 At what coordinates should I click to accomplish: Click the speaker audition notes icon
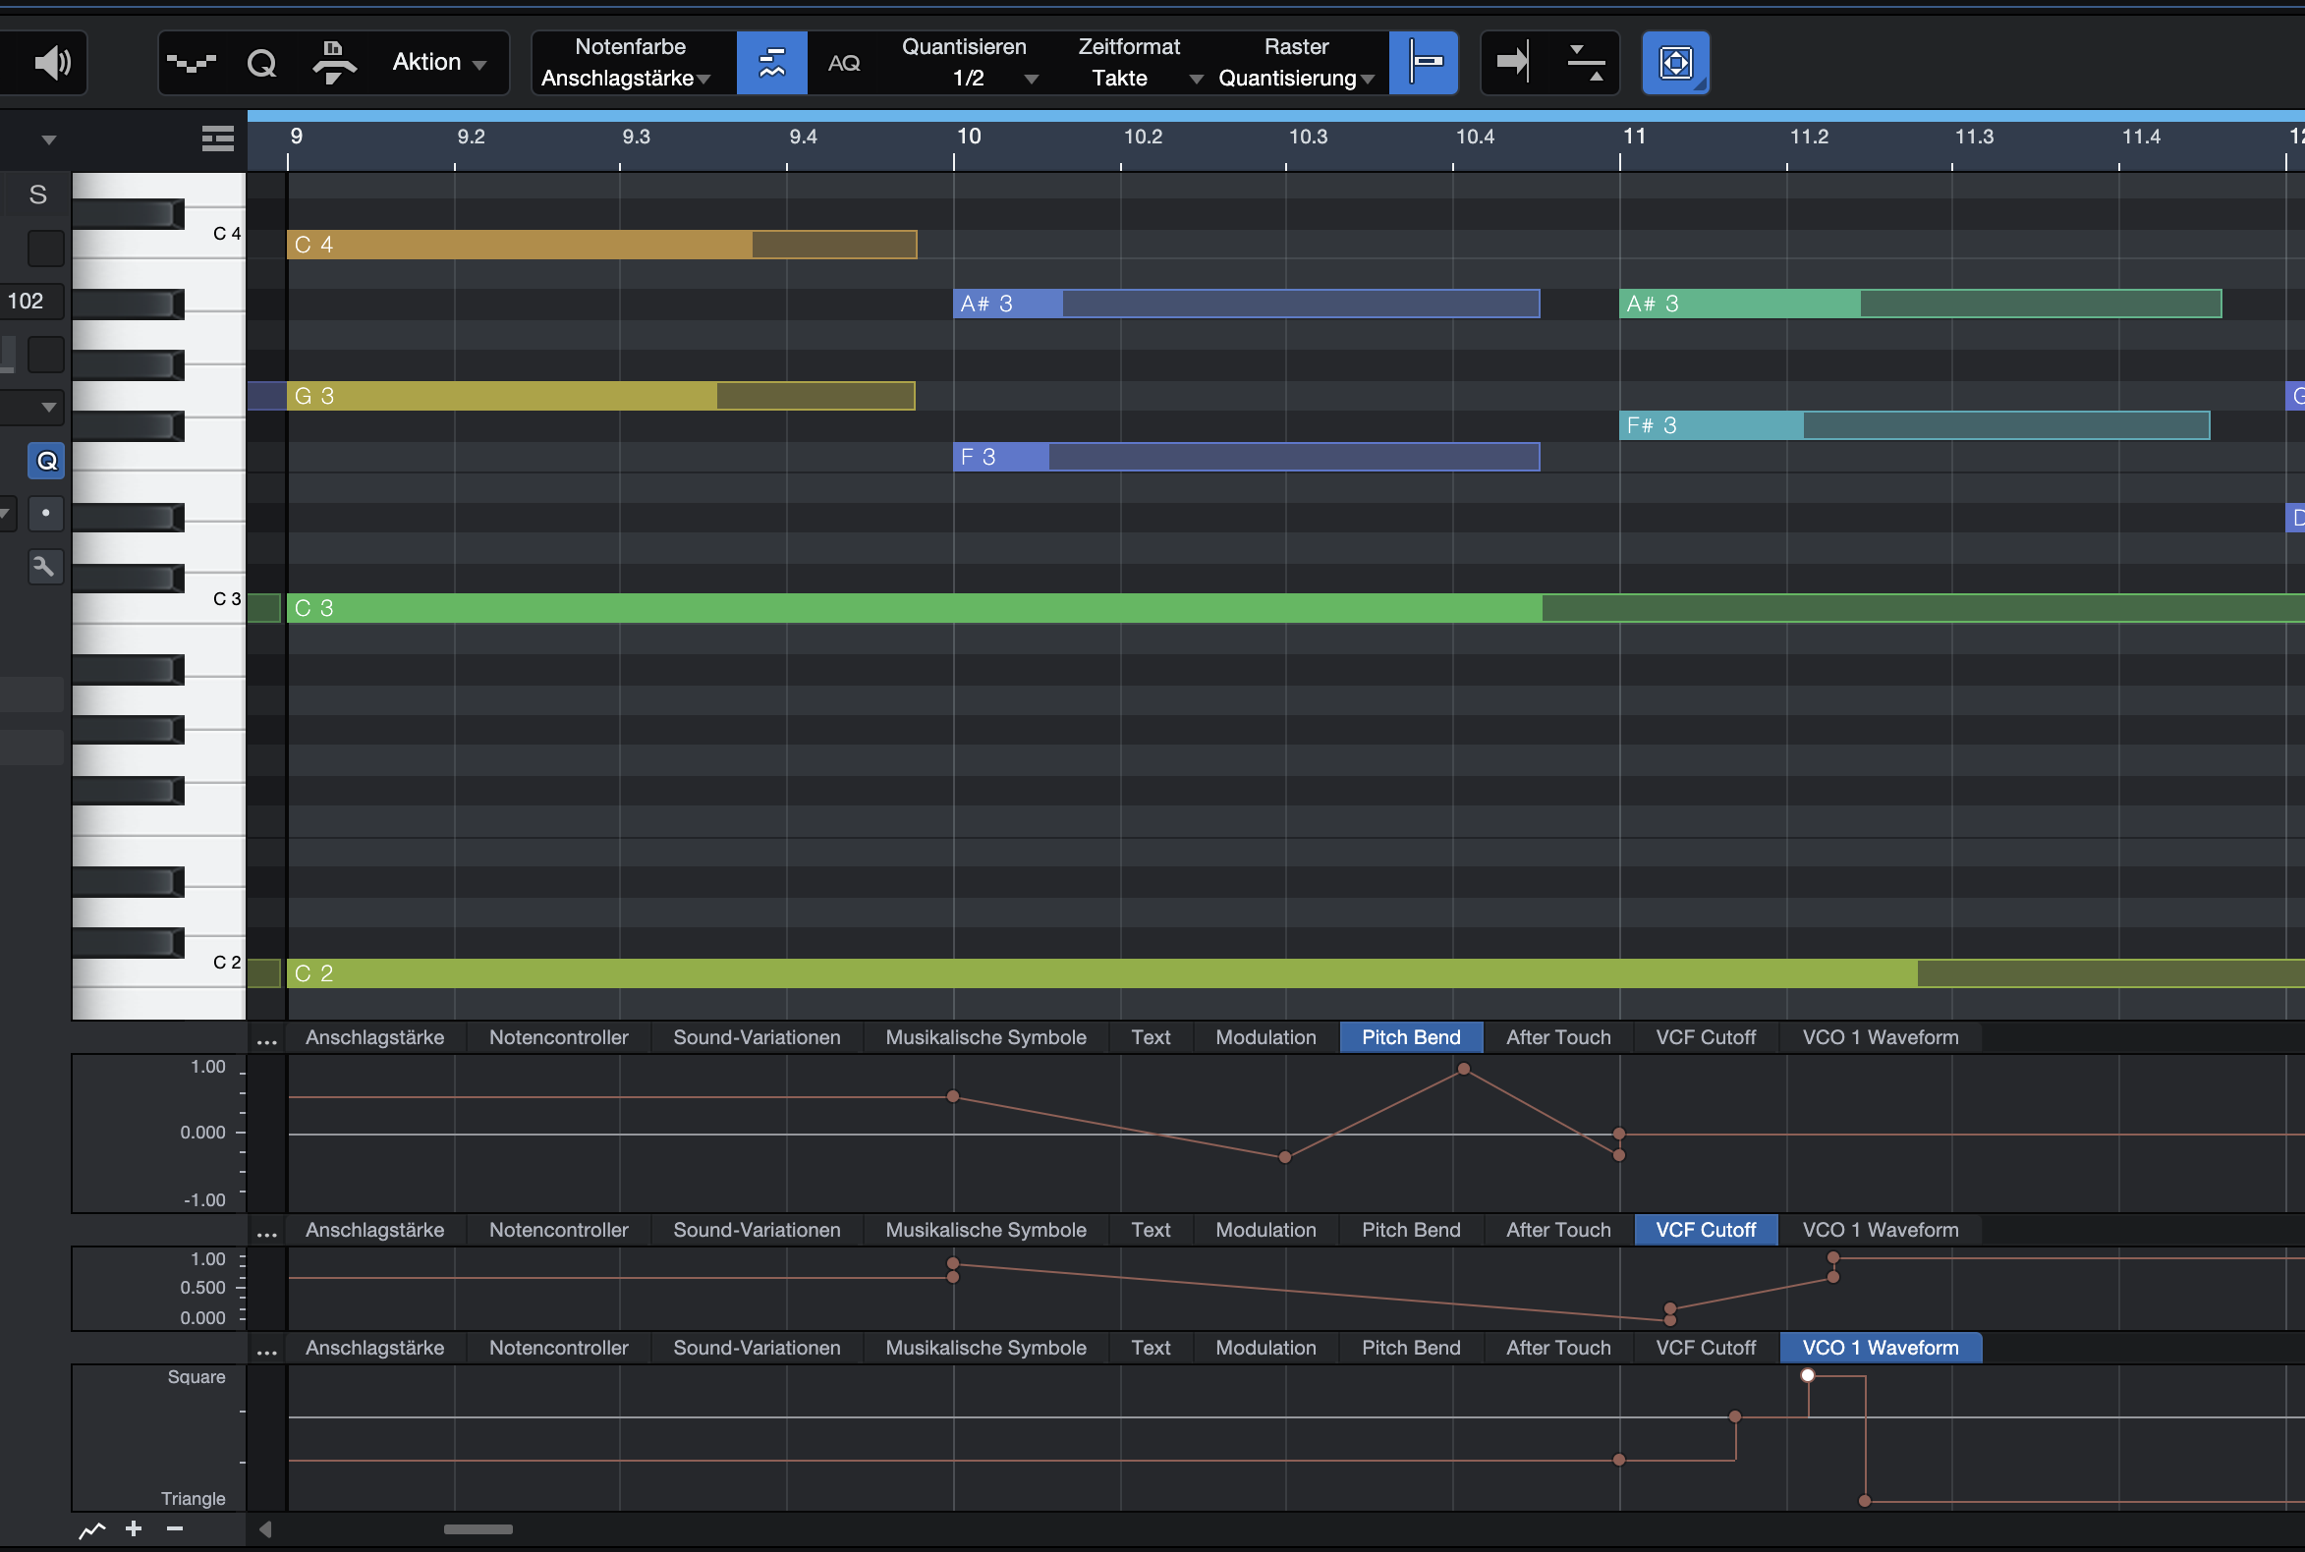[x=51, y=63]
